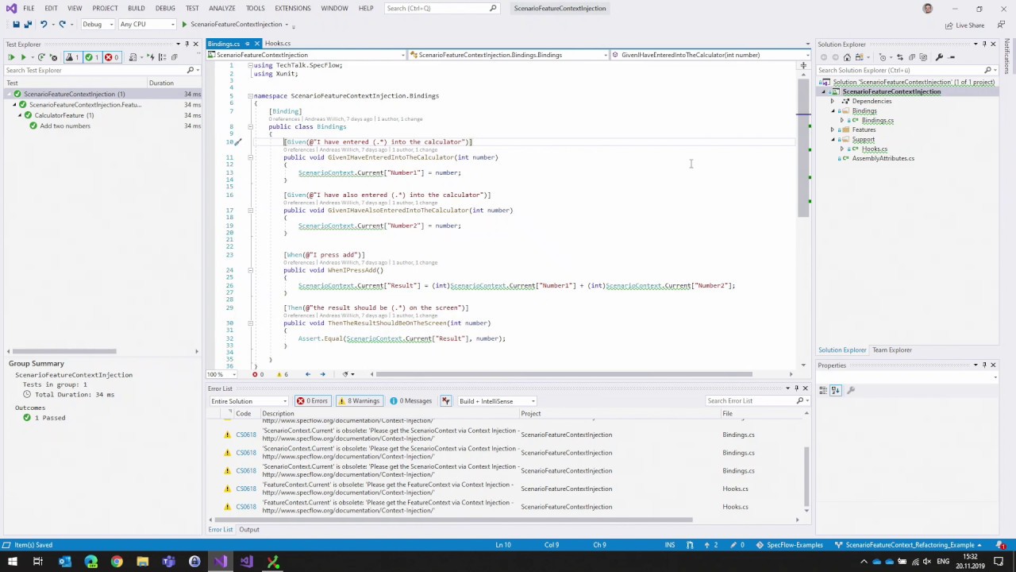Open the Chrome icon in the taskbar
The image size is (1016, 572).
tap(117, 562)
